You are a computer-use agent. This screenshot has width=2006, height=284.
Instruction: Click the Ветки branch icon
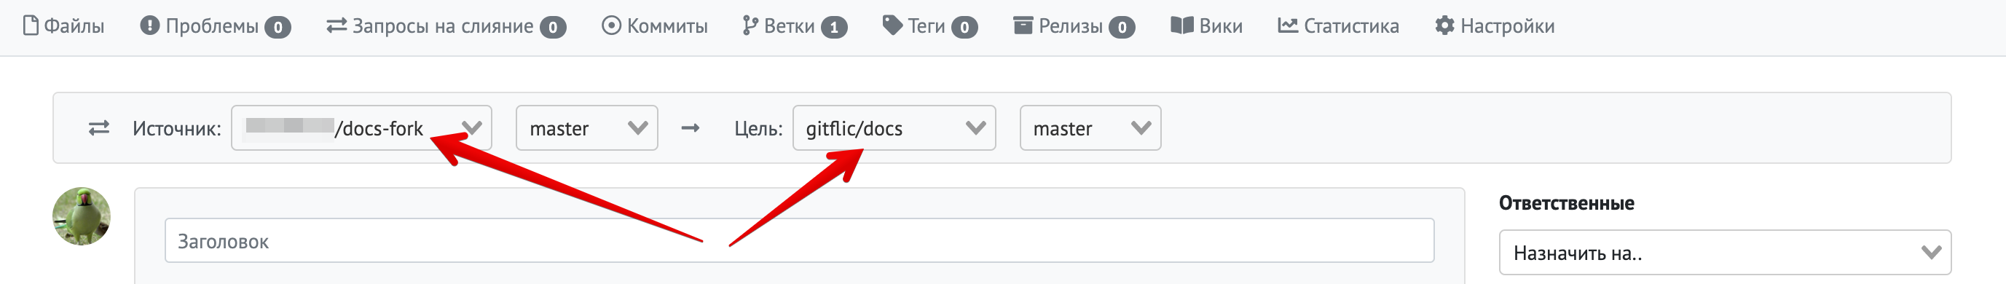[750, 26]
